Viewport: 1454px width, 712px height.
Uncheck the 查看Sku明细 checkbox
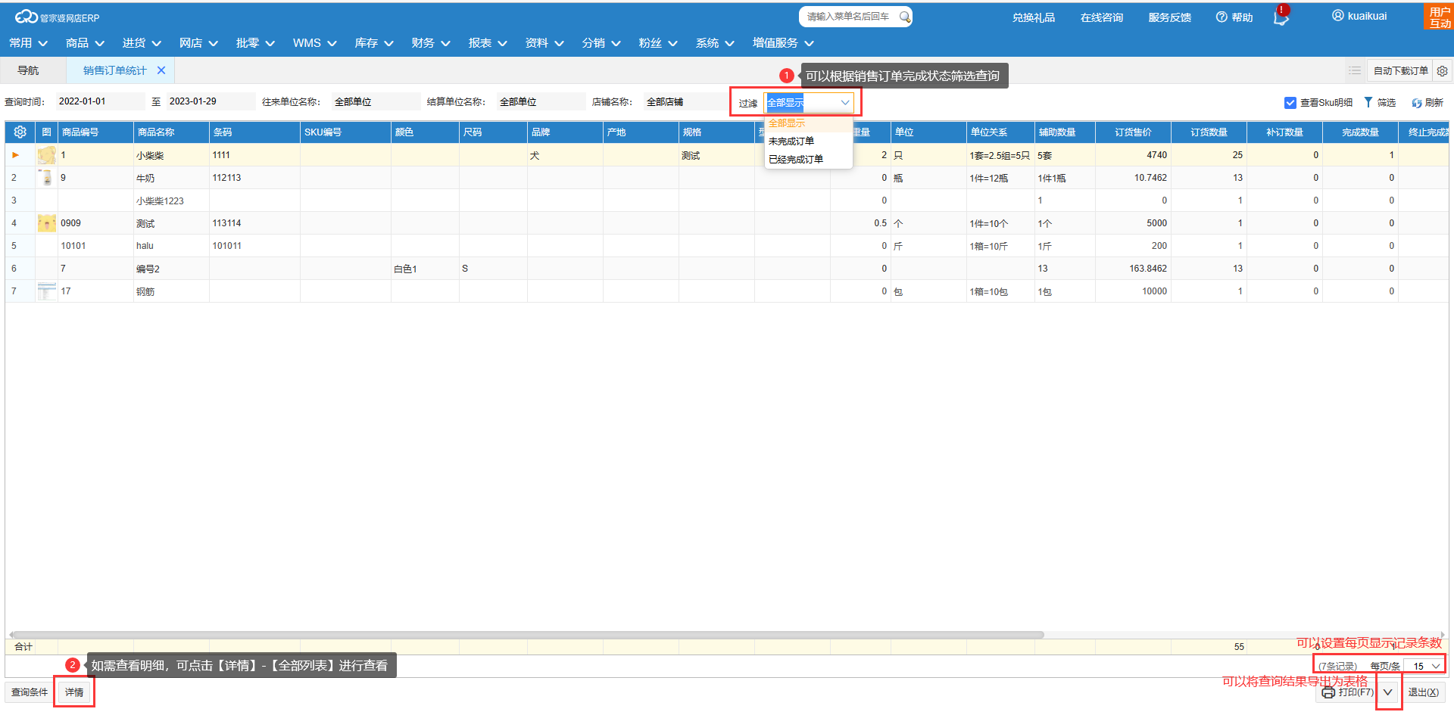pos(1290,103)
